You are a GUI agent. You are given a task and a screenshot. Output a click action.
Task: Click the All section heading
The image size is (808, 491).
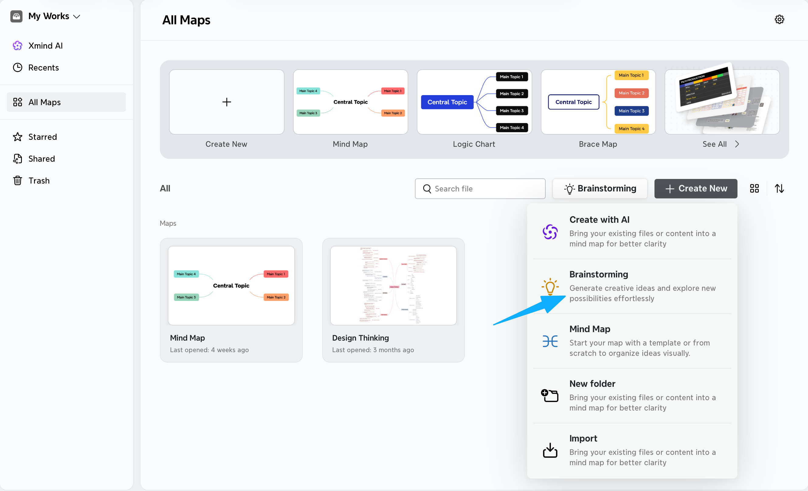[x=165, y=188]
